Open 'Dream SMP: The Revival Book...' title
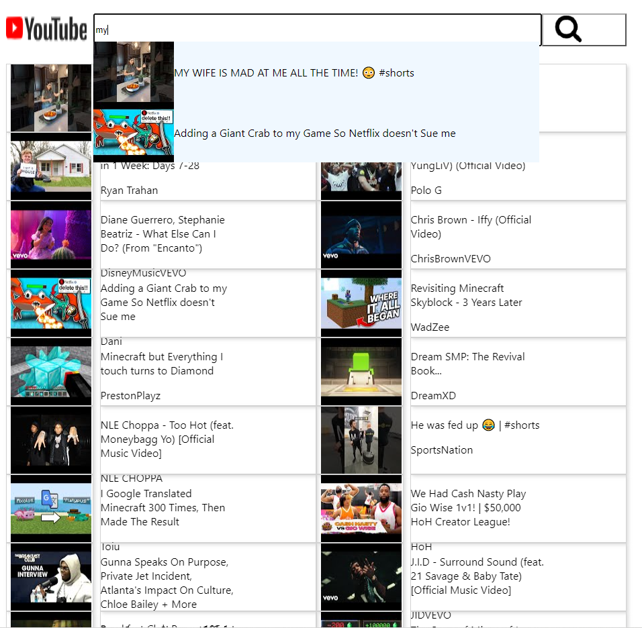This screenshot has height=628, width=642. click(x=467, y=364)
